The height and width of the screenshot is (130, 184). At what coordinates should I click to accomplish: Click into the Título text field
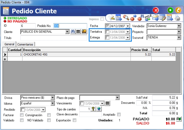coord(54,38)
